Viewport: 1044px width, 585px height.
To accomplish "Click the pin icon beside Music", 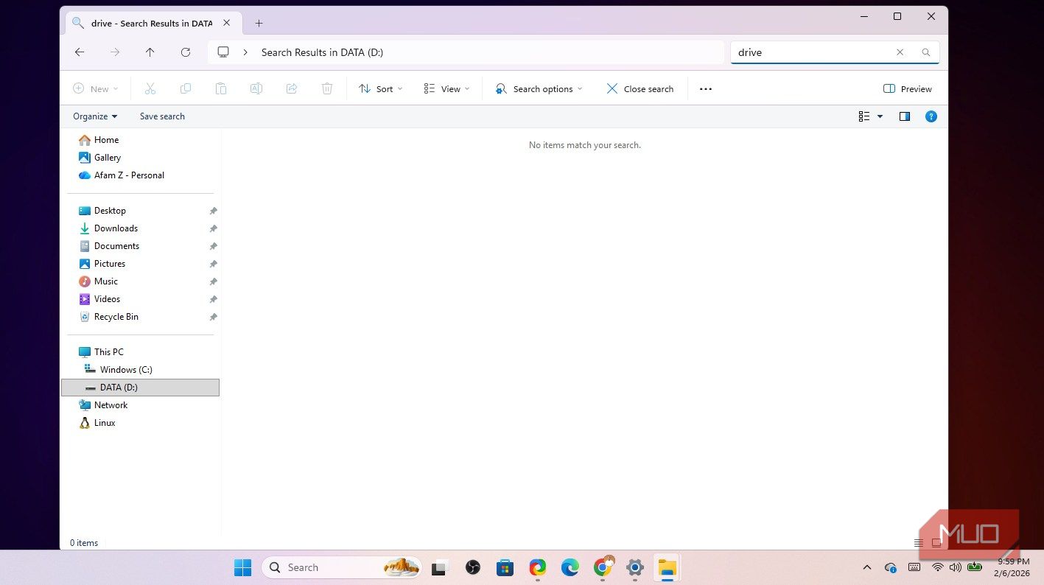I will (x=213, y=281).
